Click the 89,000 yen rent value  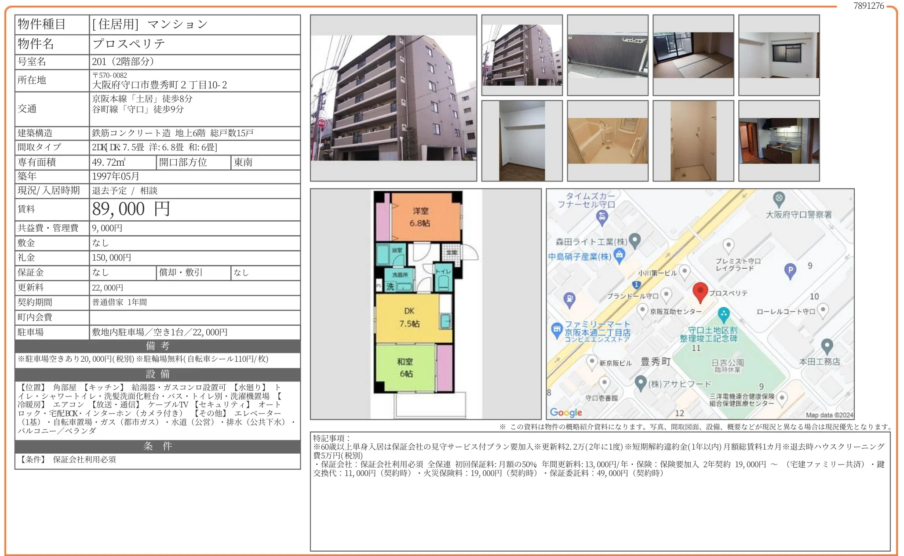pos(131,209)
